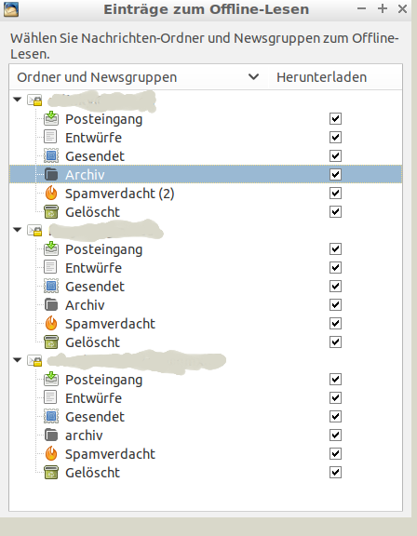Click the Herunterladen column header
This screenshot has height=536, width=417.
pyautogui.click(x=321, y=77)
